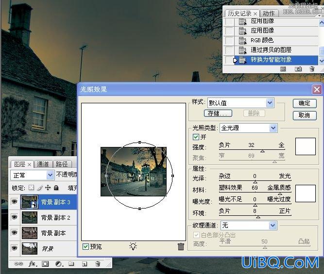This screenshot has width=324, height=274.
Task: Set history brush source beside 通过拷贝的图层
Action: point(229,50)
